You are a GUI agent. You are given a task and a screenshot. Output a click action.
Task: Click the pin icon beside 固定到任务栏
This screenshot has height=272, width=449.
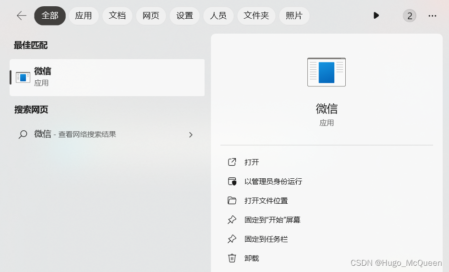tap(232, 239)
